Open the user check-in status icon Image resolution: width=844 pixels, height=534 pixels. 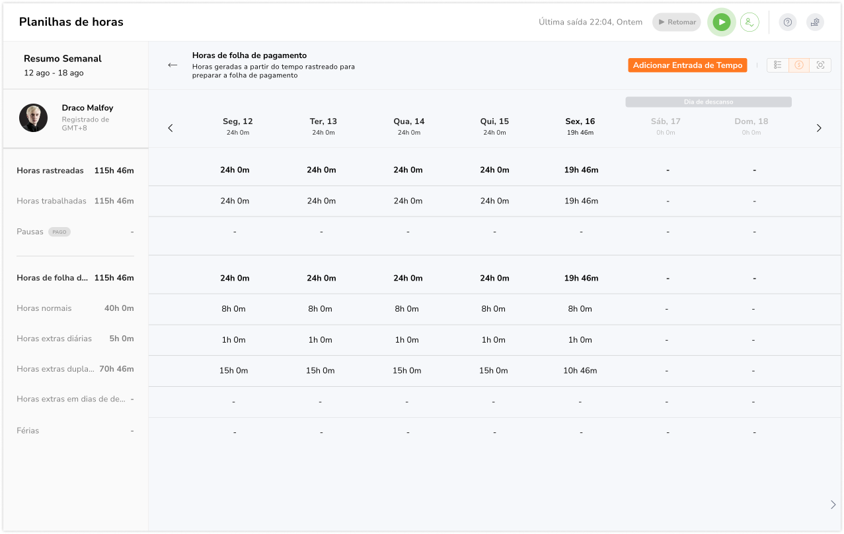pos(749,22)
